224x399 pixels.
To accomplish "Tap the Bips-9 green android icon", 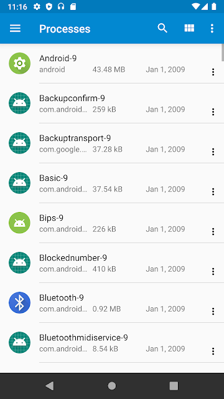I will click(19, 223).
